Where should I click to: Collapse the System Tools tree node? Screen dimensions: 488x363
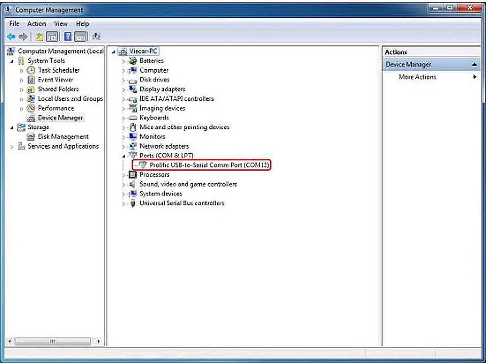(12, 62)
